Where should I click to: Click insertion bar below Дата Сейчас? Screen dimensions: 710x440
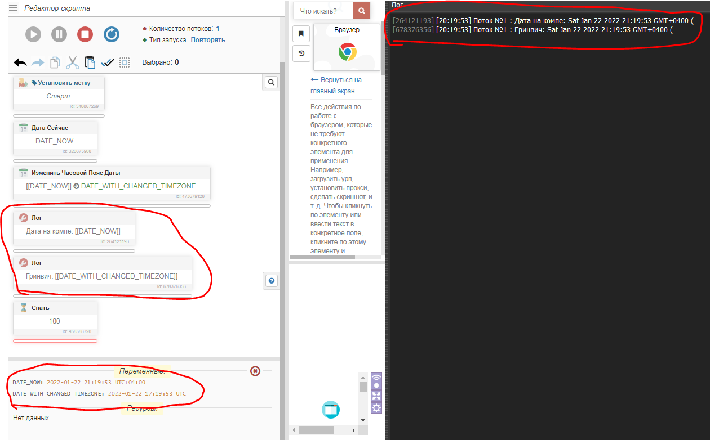click(x=55, y=160)
